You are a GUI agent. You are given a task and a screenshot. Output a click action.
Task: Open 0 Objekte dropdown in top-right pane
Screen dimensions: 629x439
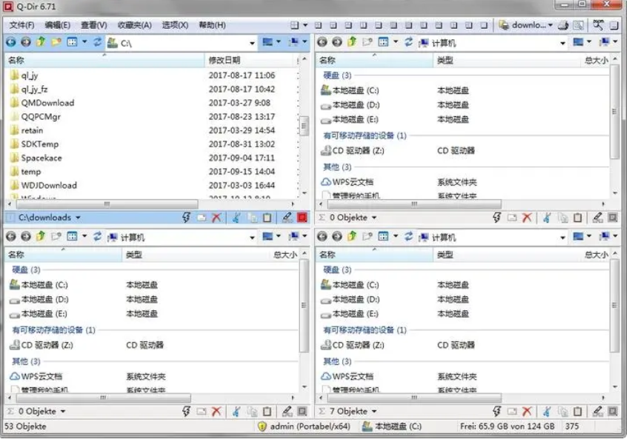(x=374, y=218)
